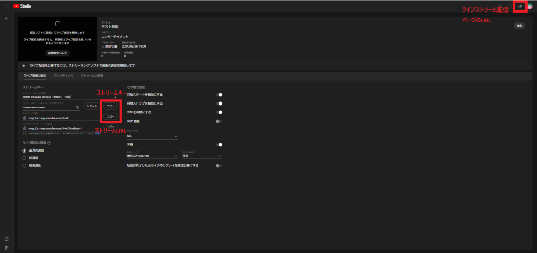
Task: Click the send feedback icon at bottom left
Action: pyautogui.click(x=6, y=248)
